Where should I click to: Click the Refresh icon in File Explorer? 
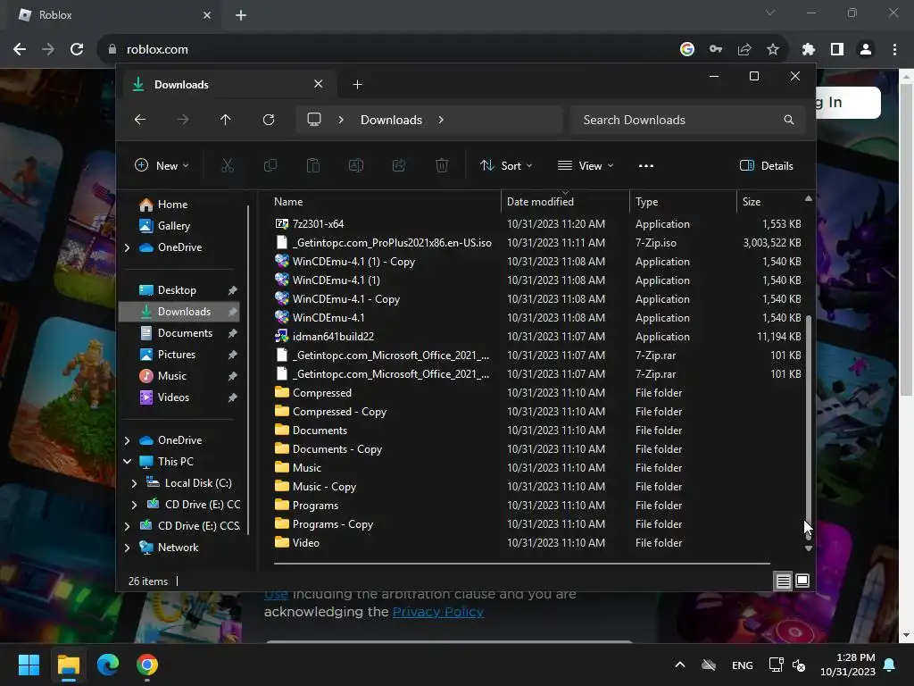point(269,120)
